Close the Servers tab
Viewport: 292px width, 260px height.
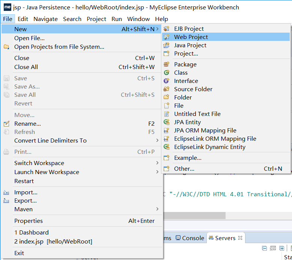pyautogui.click(x=240, y=238)
